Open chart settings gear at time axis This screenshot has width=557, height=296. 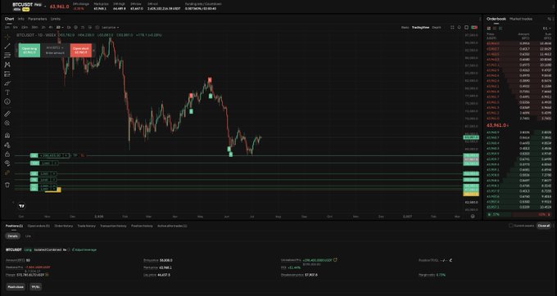coord(473,216)
